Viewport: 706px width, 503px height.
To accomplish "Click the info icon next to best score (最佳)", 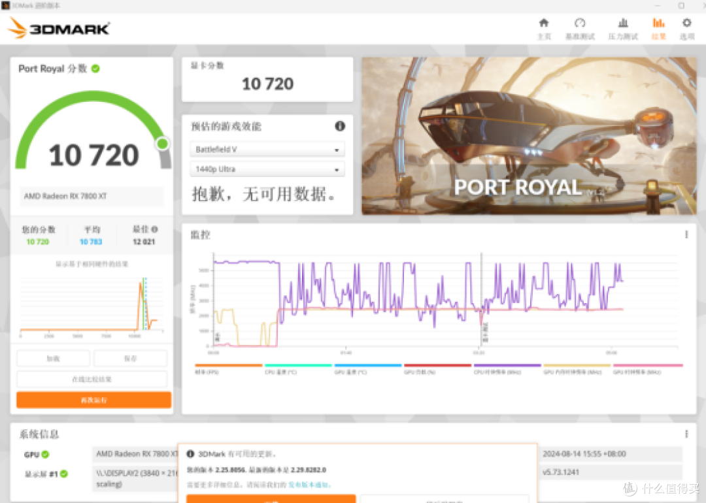I will tap(154, 229).
